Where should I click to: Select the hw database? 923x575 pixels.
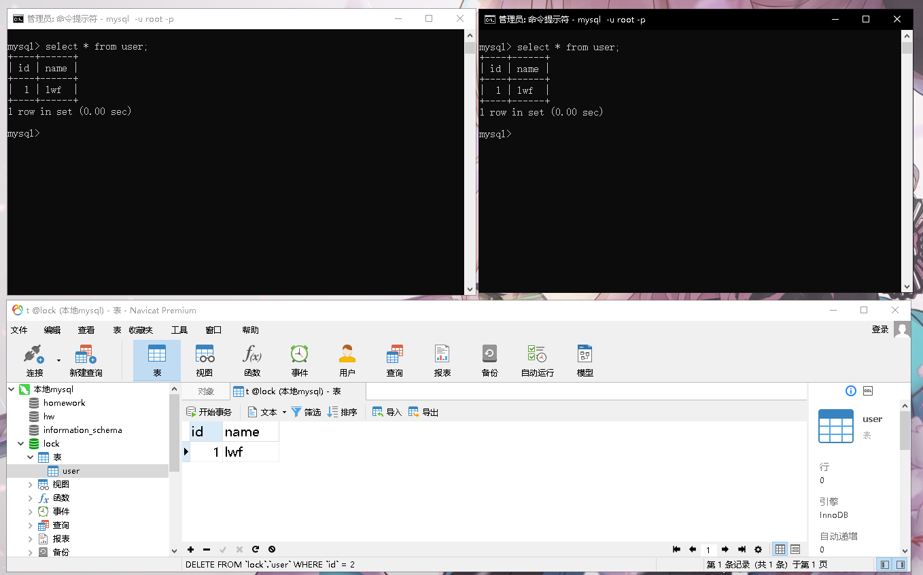48,417
